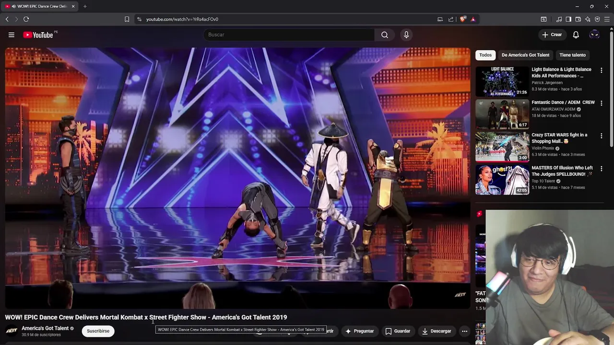
Task: Open Leo AI sparkle icon
Action: click(x=588, y=19)
